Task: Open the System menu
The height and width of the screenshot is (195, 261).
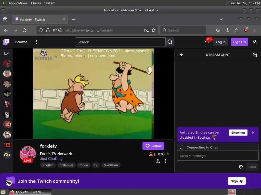Action: tap(50, 3)
